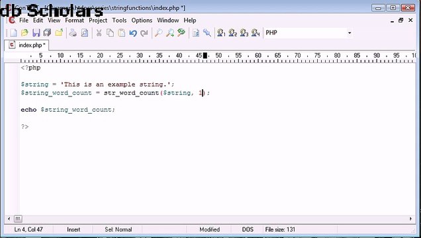The width and height of the screenshot is (421, 238).
Task: Redo edit with gray arrow icon
Action: pos(144,33)
